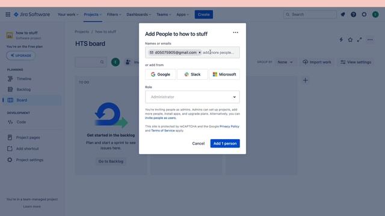Expand the Apps menu
Image resolution: width=385 pixels, height=216 pixels.
tap(182, 14)
